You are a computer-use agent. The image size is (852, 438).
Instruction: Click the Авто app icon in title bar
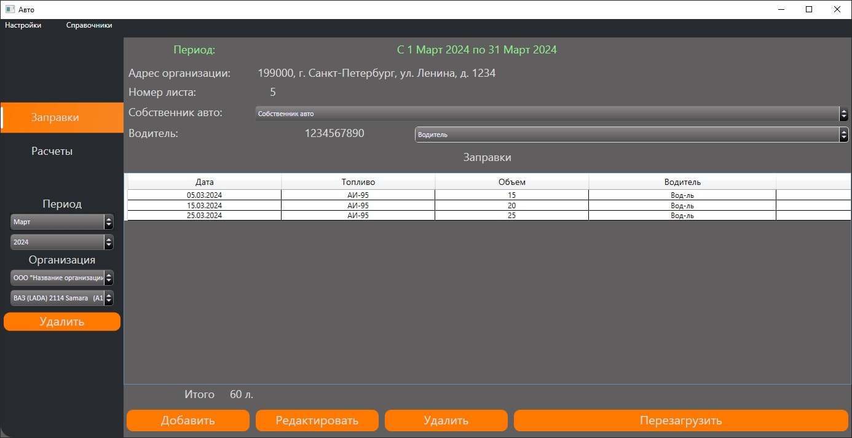pyautogui.click(x=10, y=9)
